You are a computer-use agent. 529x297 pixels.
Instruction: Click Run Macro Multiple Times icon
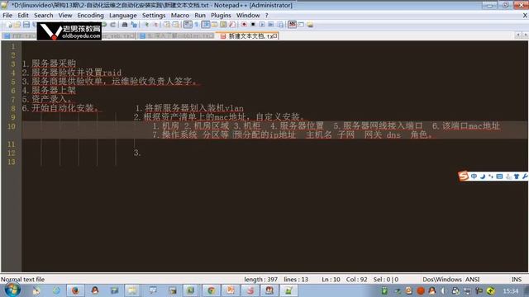(270, 25)
